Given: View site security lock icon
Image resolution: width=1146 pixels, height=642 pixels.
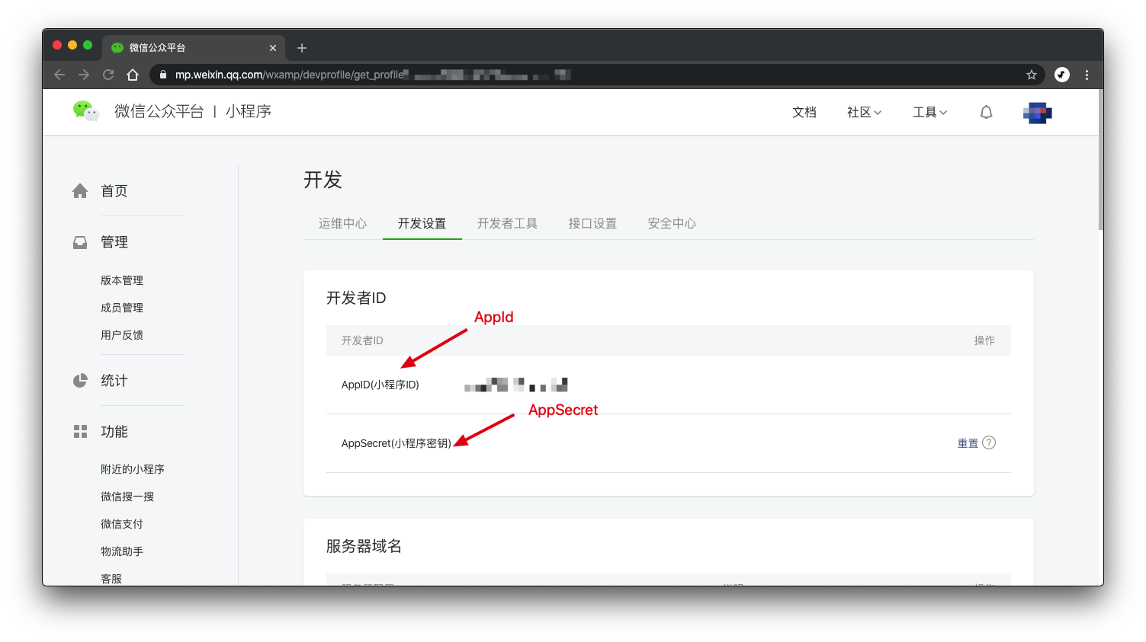Looking at the screenshot, I should (162, 75).
